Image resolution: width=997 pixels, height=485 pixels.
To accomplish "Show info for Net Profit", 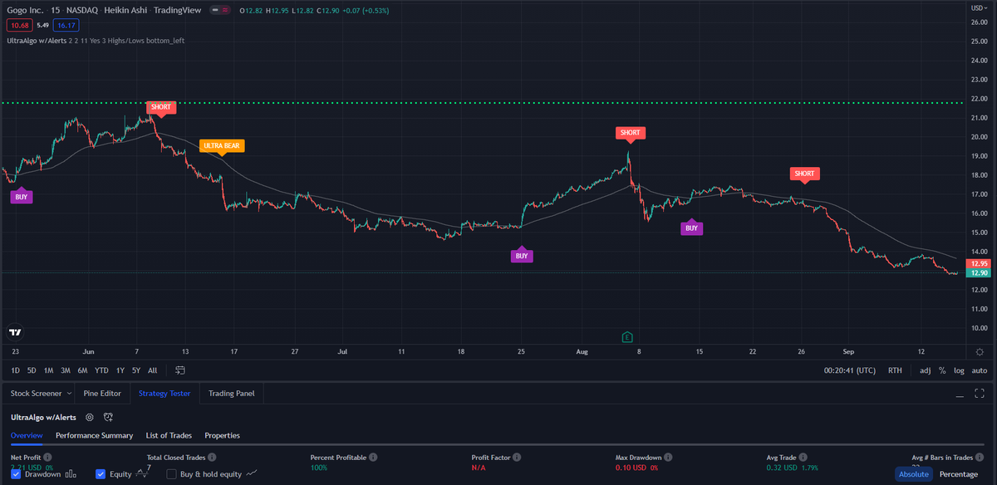I will pyautogui.click(x=47, y=458).
